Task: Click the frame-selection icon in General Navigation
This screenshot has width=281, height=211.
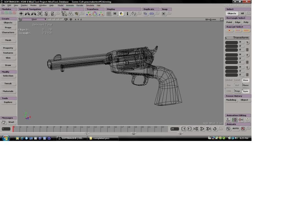Action: point(40,14)
